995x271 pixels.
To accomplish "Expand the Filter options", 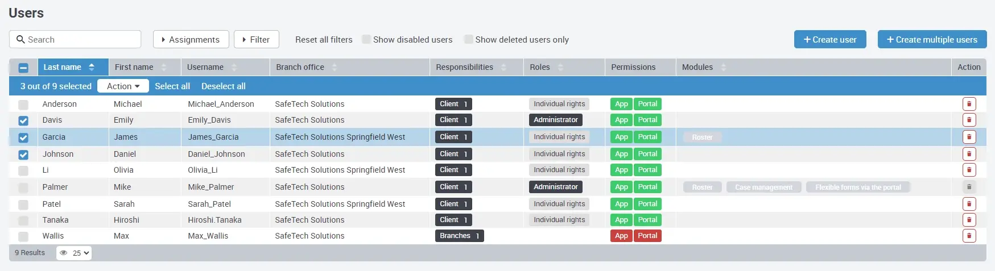I will coord(256,39).
